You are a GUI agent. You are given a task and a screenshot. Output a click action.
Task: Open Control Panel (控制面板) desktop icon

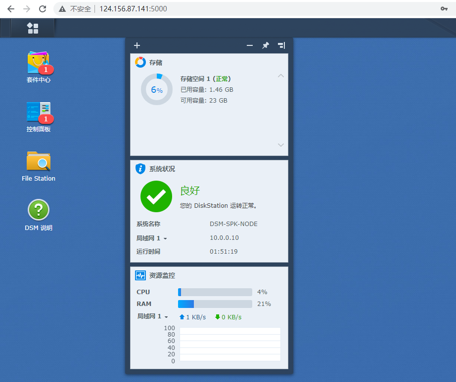coord(39,113)
